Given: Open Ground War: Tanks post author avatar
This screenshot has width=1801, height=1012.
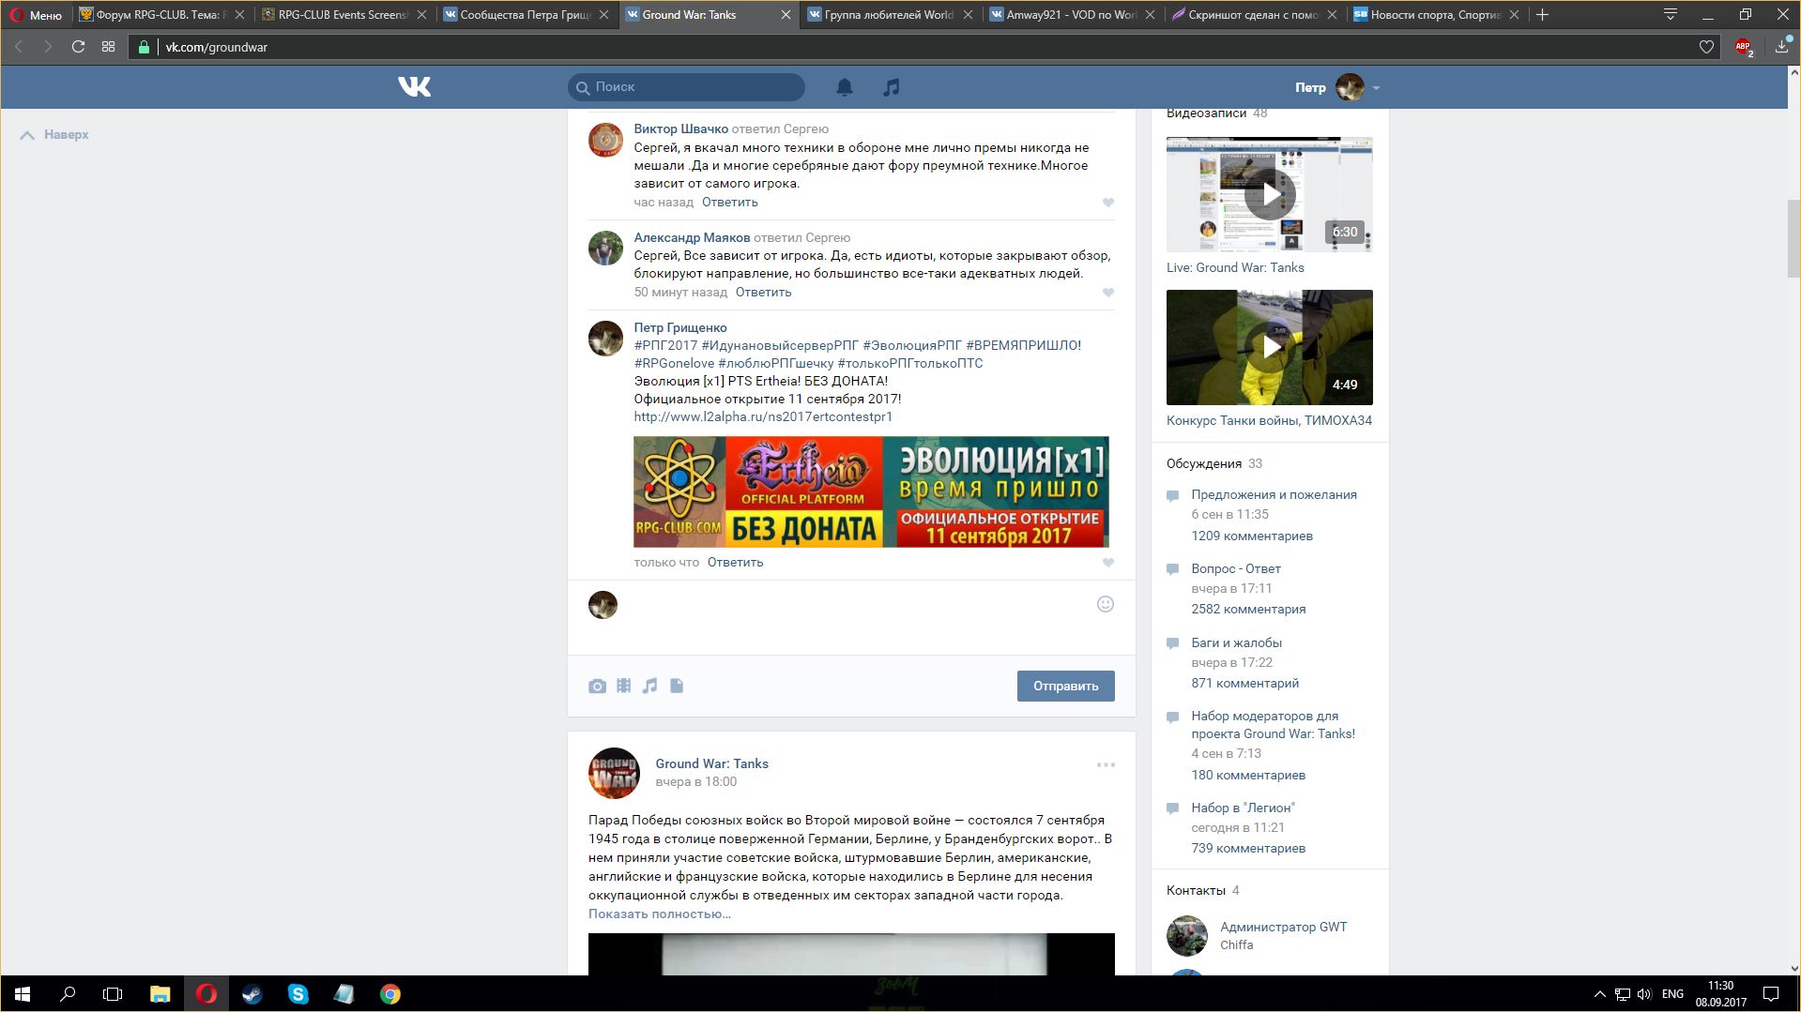Looking at the screenshot, I should coord(614,773).
